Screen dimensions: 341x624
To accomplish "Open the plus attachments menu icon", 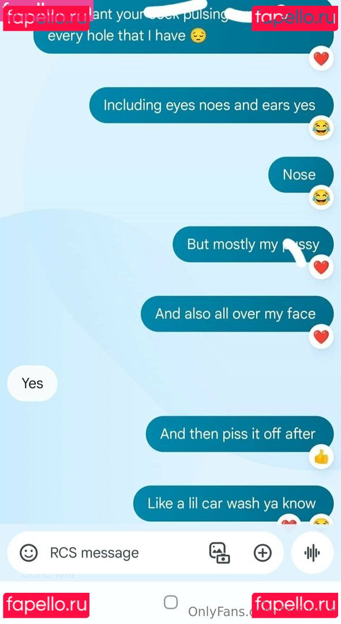I will click(x=263, y=553).
